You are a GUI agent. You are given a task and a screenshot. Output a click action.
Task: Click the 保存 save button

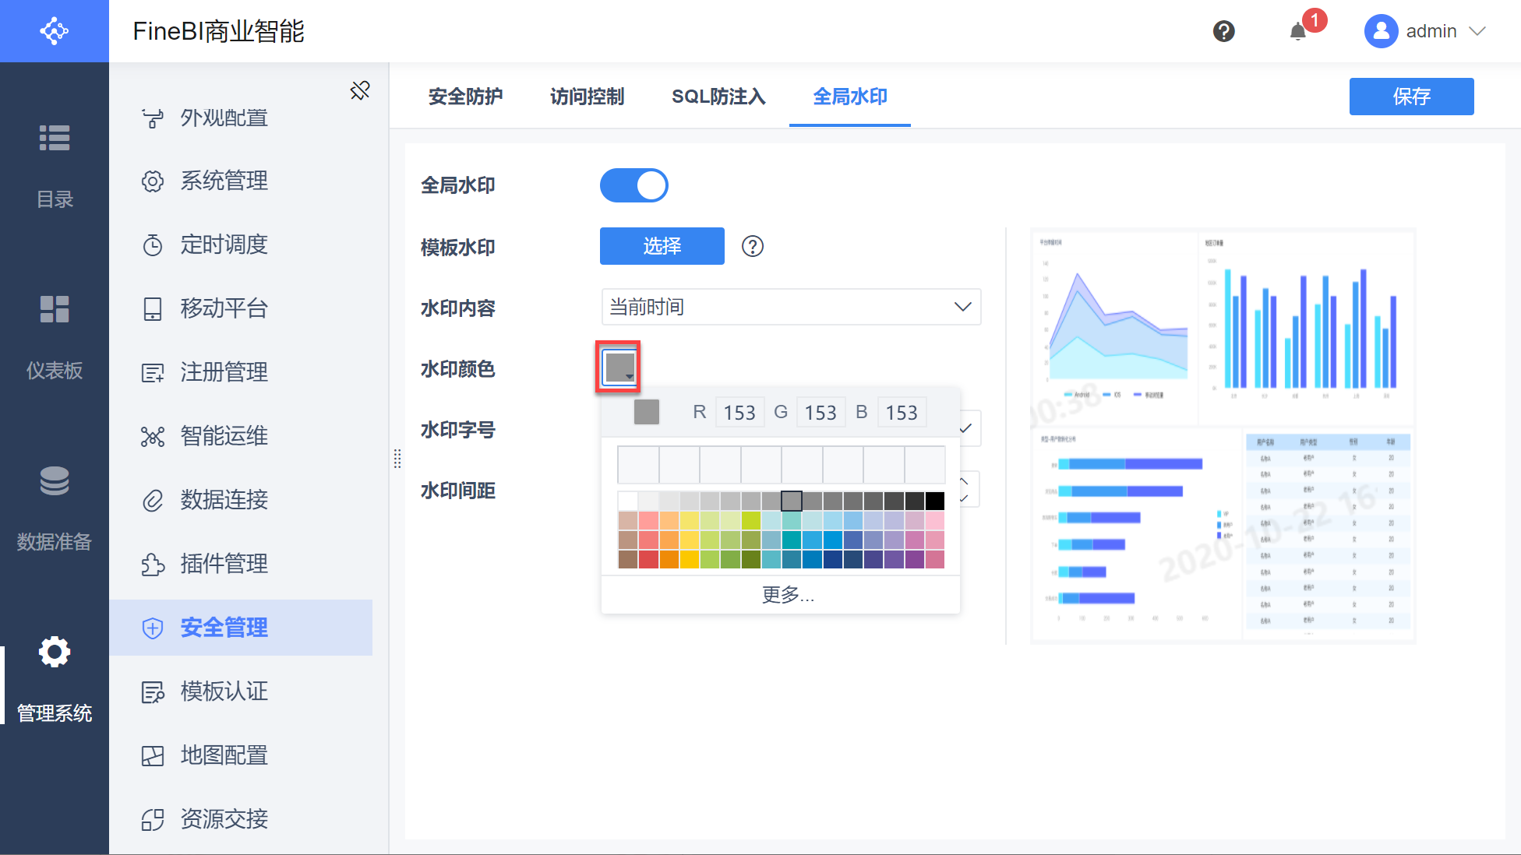1411,97
